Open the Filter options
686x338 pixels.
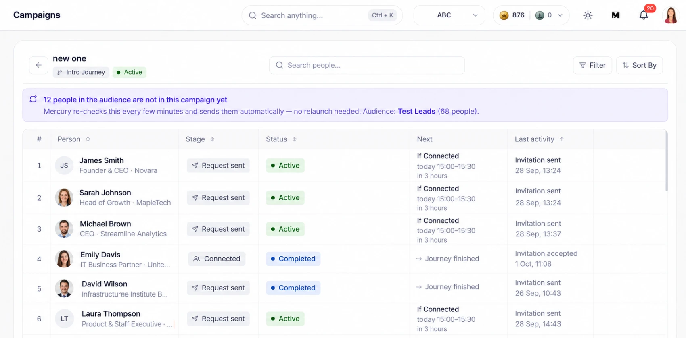point(592,65)
